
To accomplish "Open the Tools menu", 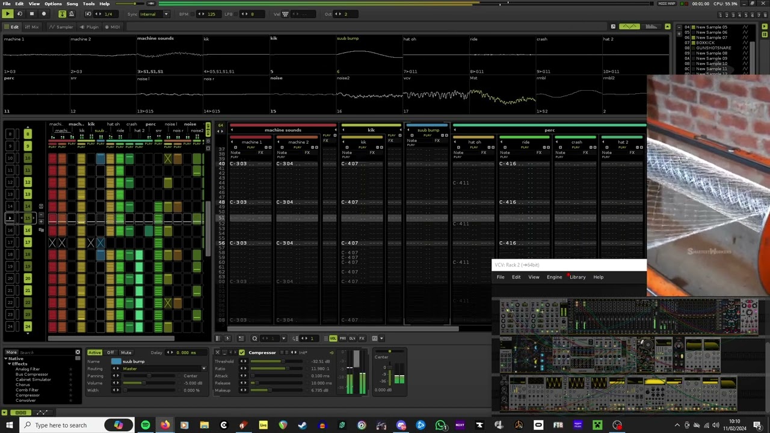I will pyautogui.click(x=88, y=4).
